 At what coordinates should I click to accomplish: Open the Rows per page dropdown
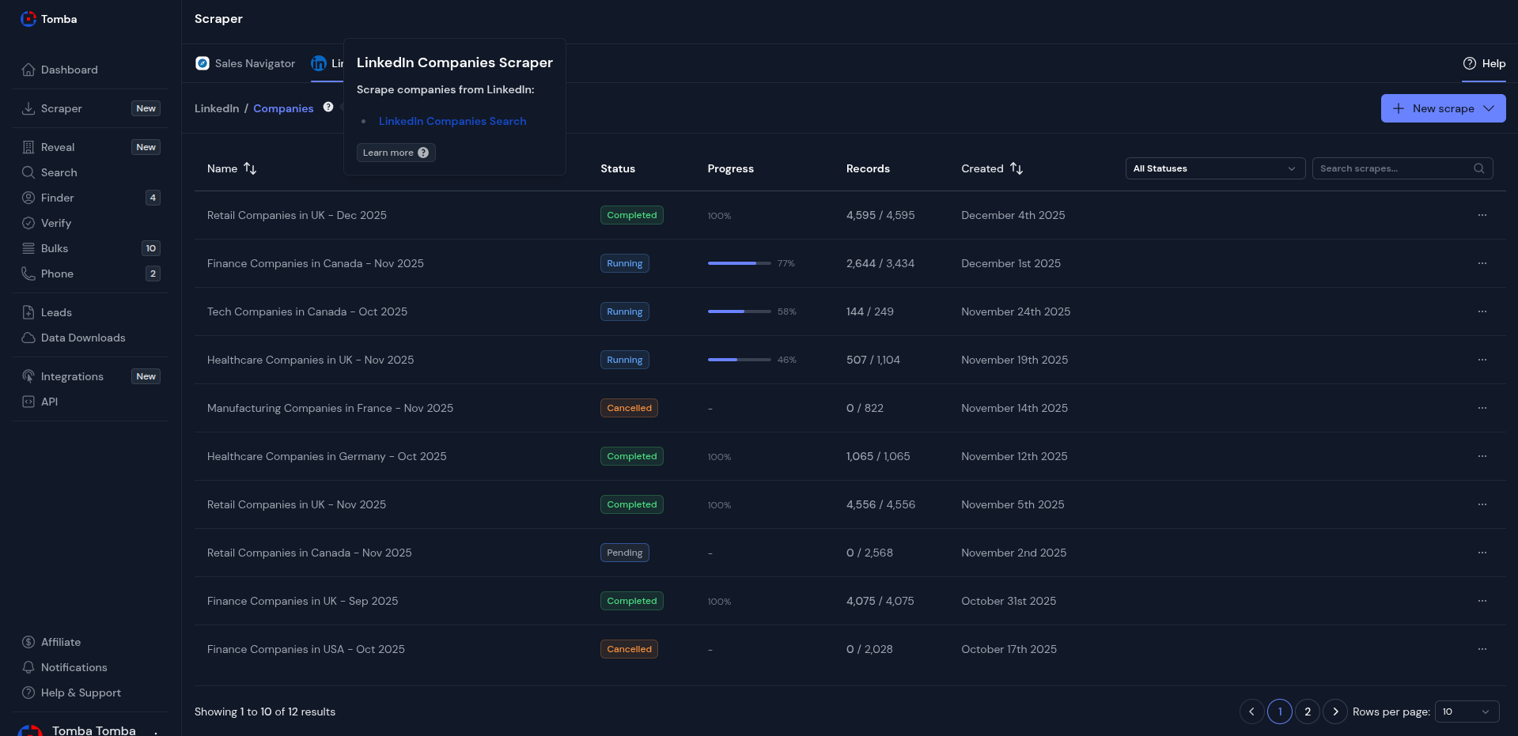click(1467, 711)
